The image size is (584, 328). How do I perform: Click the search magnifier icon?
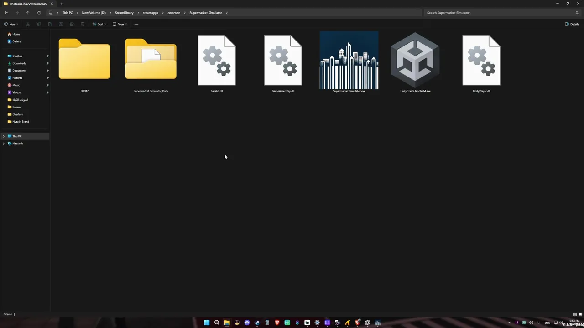[577, 13]
